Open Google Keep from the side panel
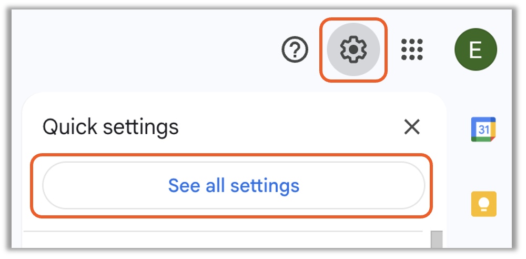Screen dimensions: 526x259 pyautogui.click(x=483, y=204)
